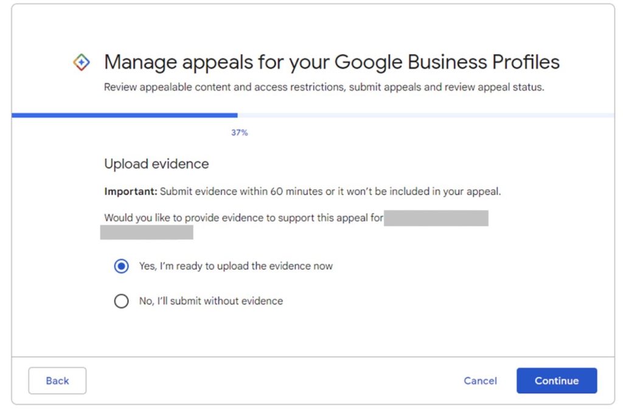The height and width of the screenshot is (414, 623).
Task: Select the "No, I'll submit without evidence" radio button
Action: point(122,301)
